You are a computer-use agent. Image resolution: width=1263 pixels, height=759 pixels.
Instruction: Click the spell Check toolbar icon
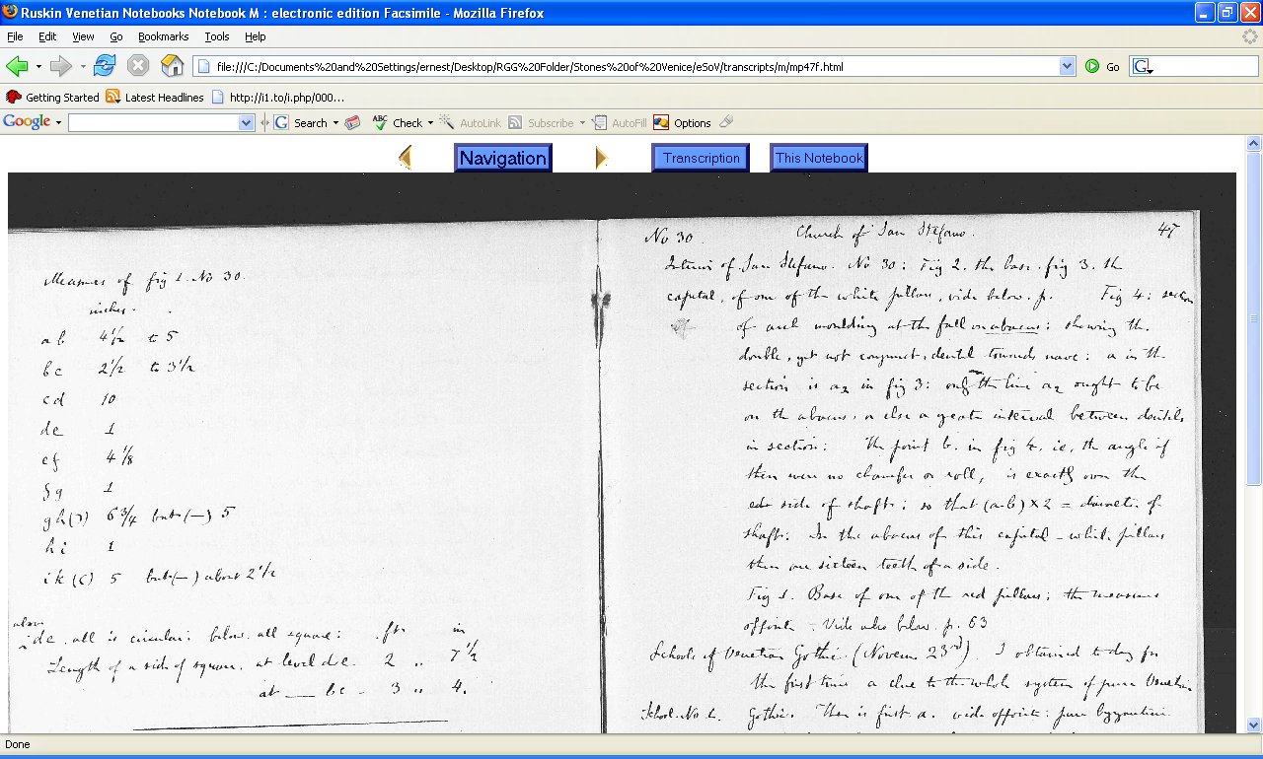click(380, 122)
